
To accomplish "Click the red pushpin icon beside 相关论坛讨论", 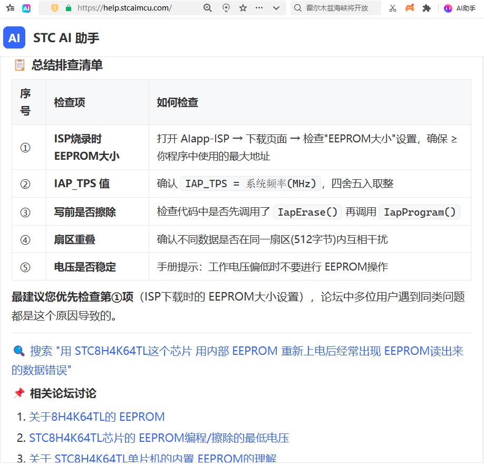I will (x=19, y=393).
